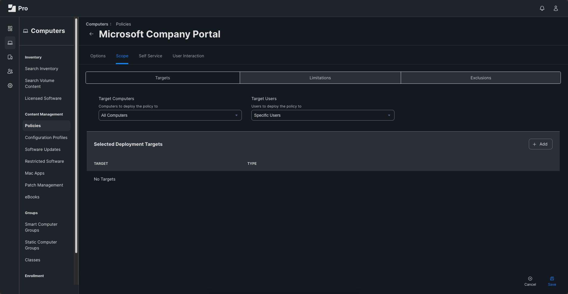Click the 'No Targets' row text
568x294 pixels.
(x=105, y=179)
